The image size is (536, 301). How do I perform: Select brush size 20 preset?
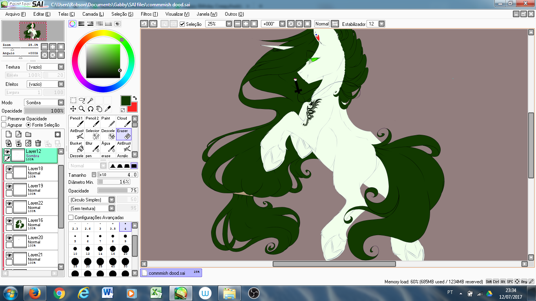126,251
